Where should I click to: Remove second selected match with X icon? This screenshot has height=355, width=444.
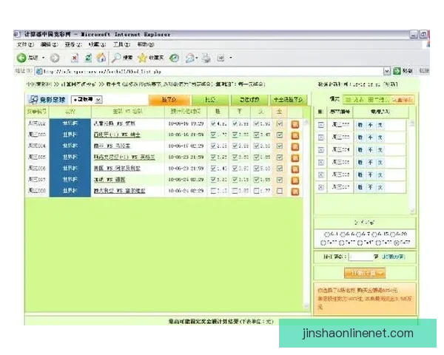pyautogui.click(x=321, y=138)
